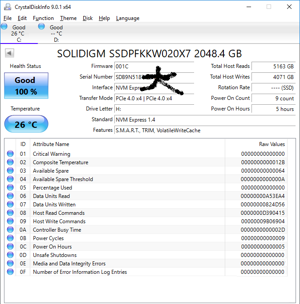Click the Available Spare Threshold status orb
Viewport: 300px width, 304px height.
point(10,179)
